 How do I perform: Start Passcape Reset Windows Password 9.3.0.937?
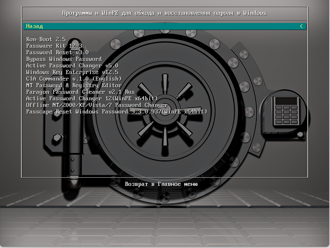click(x=116, y=111)
